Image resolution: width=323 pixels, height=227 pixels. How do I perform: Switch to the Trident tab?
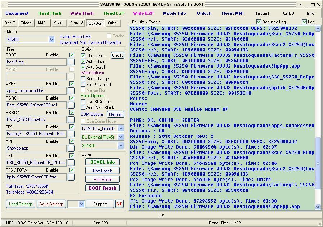(26, 23)
